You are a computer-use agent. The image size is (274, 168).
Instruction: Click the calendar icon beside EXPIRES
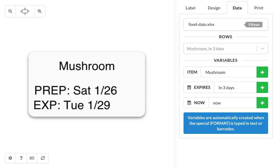189,88
